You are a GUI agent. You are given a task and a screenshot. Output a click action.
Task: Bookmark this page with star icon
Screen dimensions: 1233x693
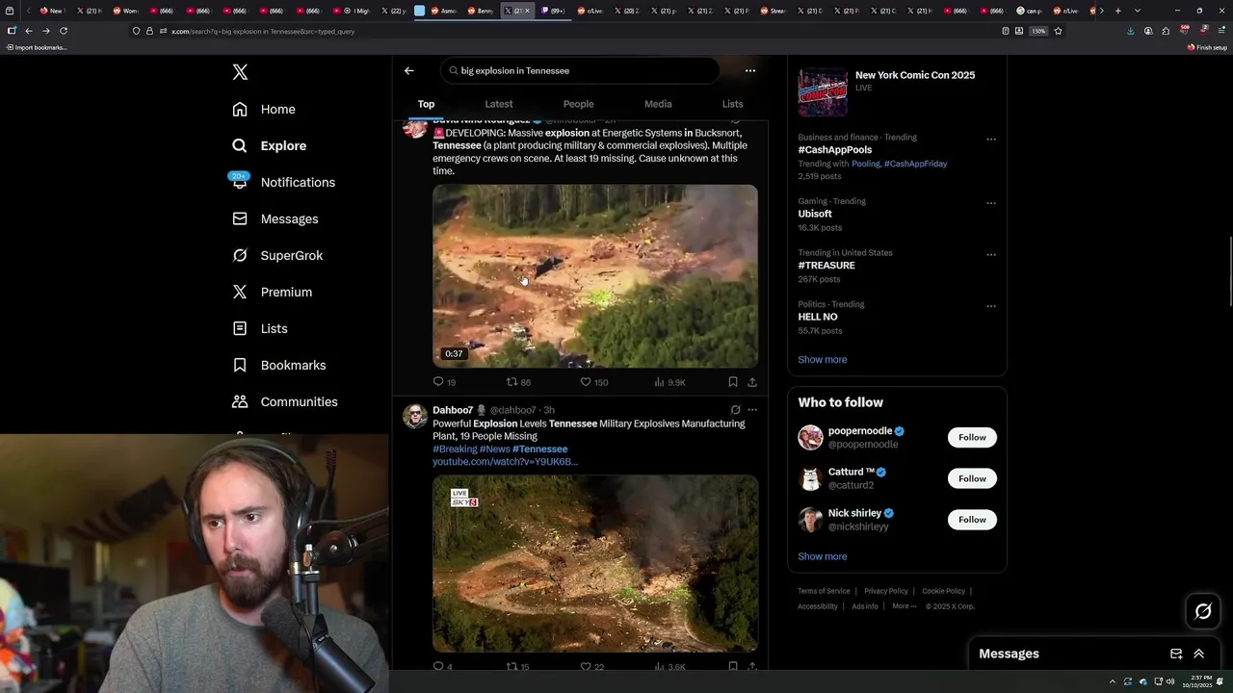click(x=1058, y=31)
